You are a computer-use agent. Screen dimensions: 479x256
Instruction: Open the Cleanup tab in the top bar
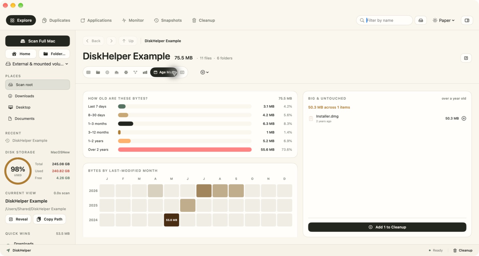pos(203,20)
